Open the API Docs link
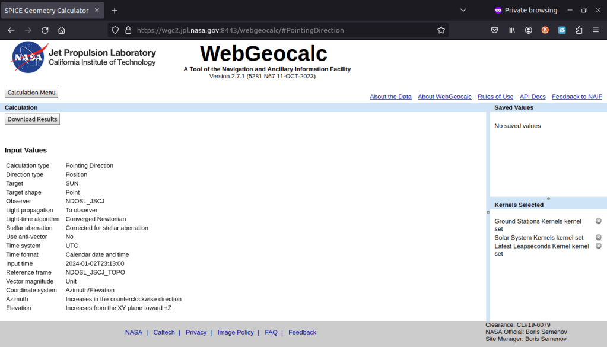The height and width of the screenshot is (347, 607). point(532,97)
